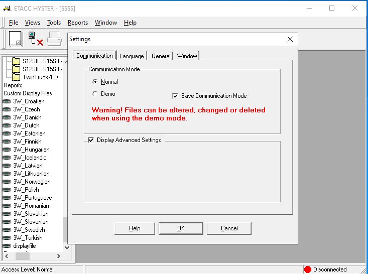Click the Help button in Settings dialog
This screenshot has height=274, width=368.
[x=135, y=228]
